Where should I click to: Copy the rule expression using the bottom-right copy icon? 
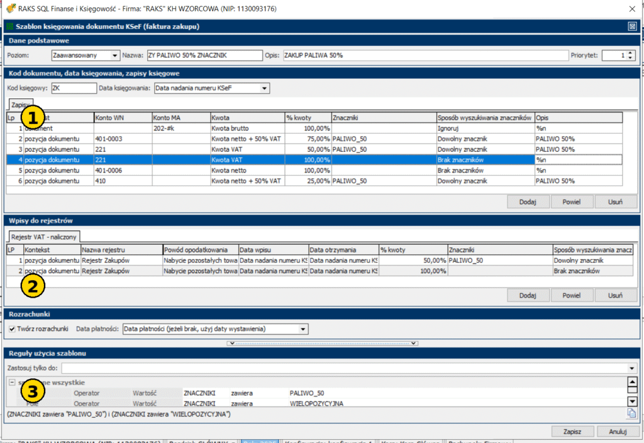point(631,413)
